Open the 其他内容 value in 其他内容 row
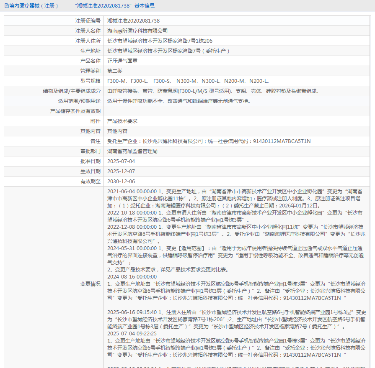The height and width of the screenshot is (368, 375). 117,131
